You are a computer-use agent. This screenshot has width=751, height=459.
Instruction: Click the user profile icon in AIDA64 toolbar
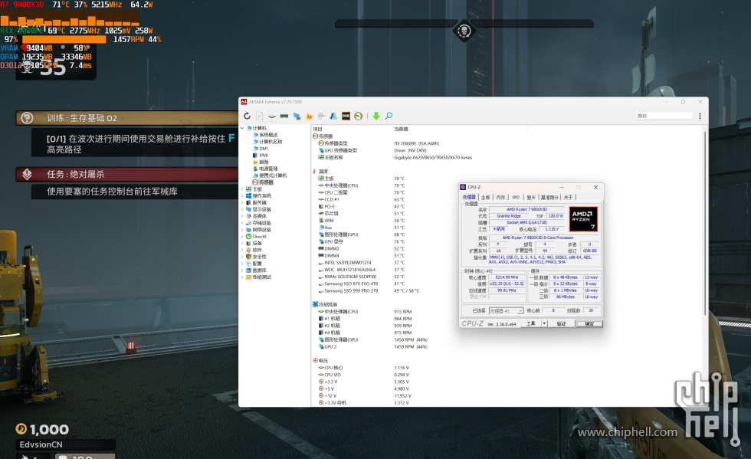point(333,116)
